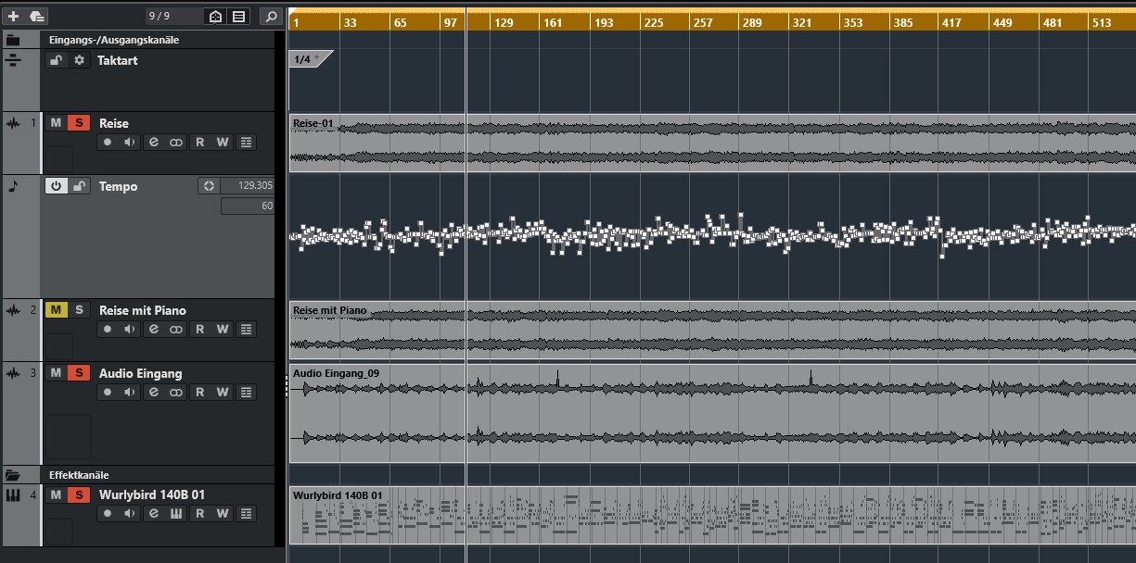Show lanes on the Wurlybird 140B 01 track
Screen dimensions: 1136x563
(x=246, y=514)
